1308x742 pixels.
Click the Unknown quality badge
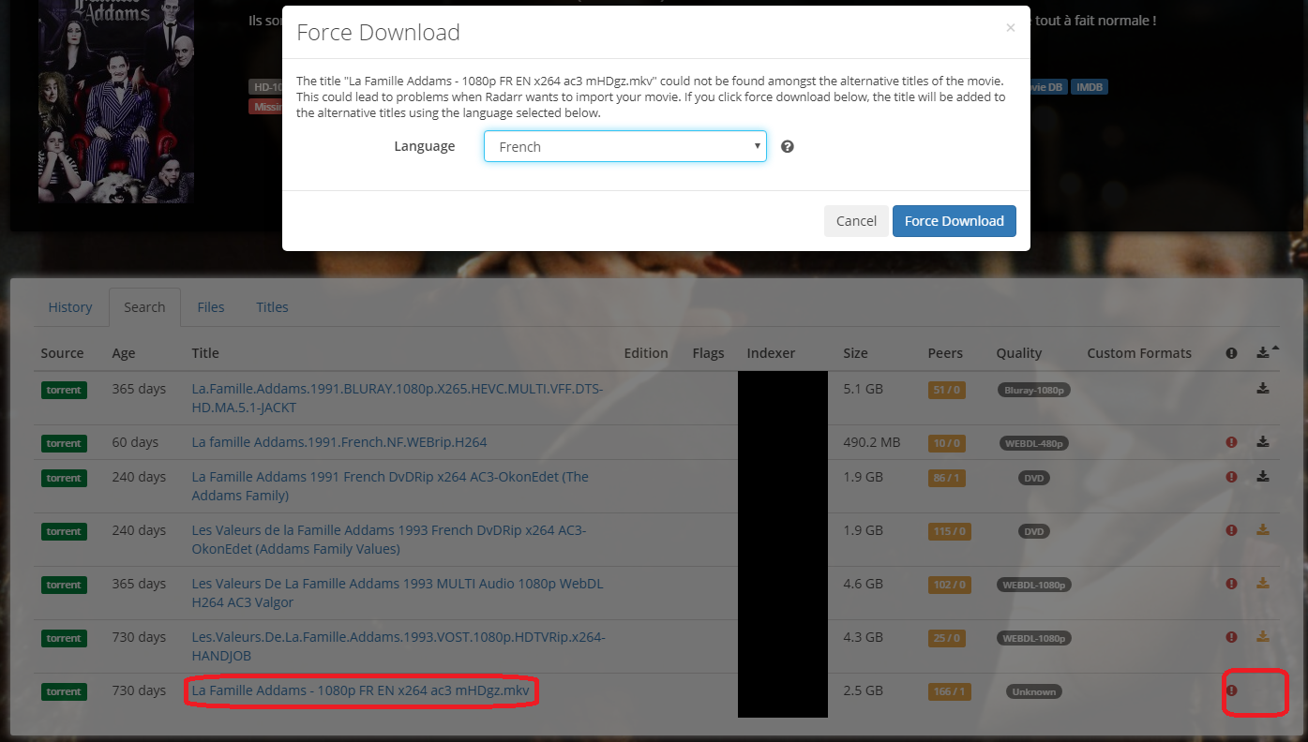tap(1034, 691)
